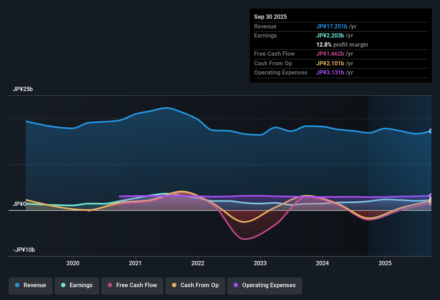Click the purple Operating Expenses legend dot
Image resolution: width=440 pixels, height=300 pixels.
click(x=236, y=285)
